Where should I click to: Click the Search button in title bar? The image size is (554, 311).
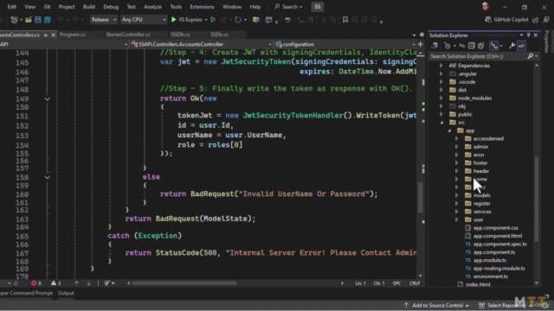[288, 7]
